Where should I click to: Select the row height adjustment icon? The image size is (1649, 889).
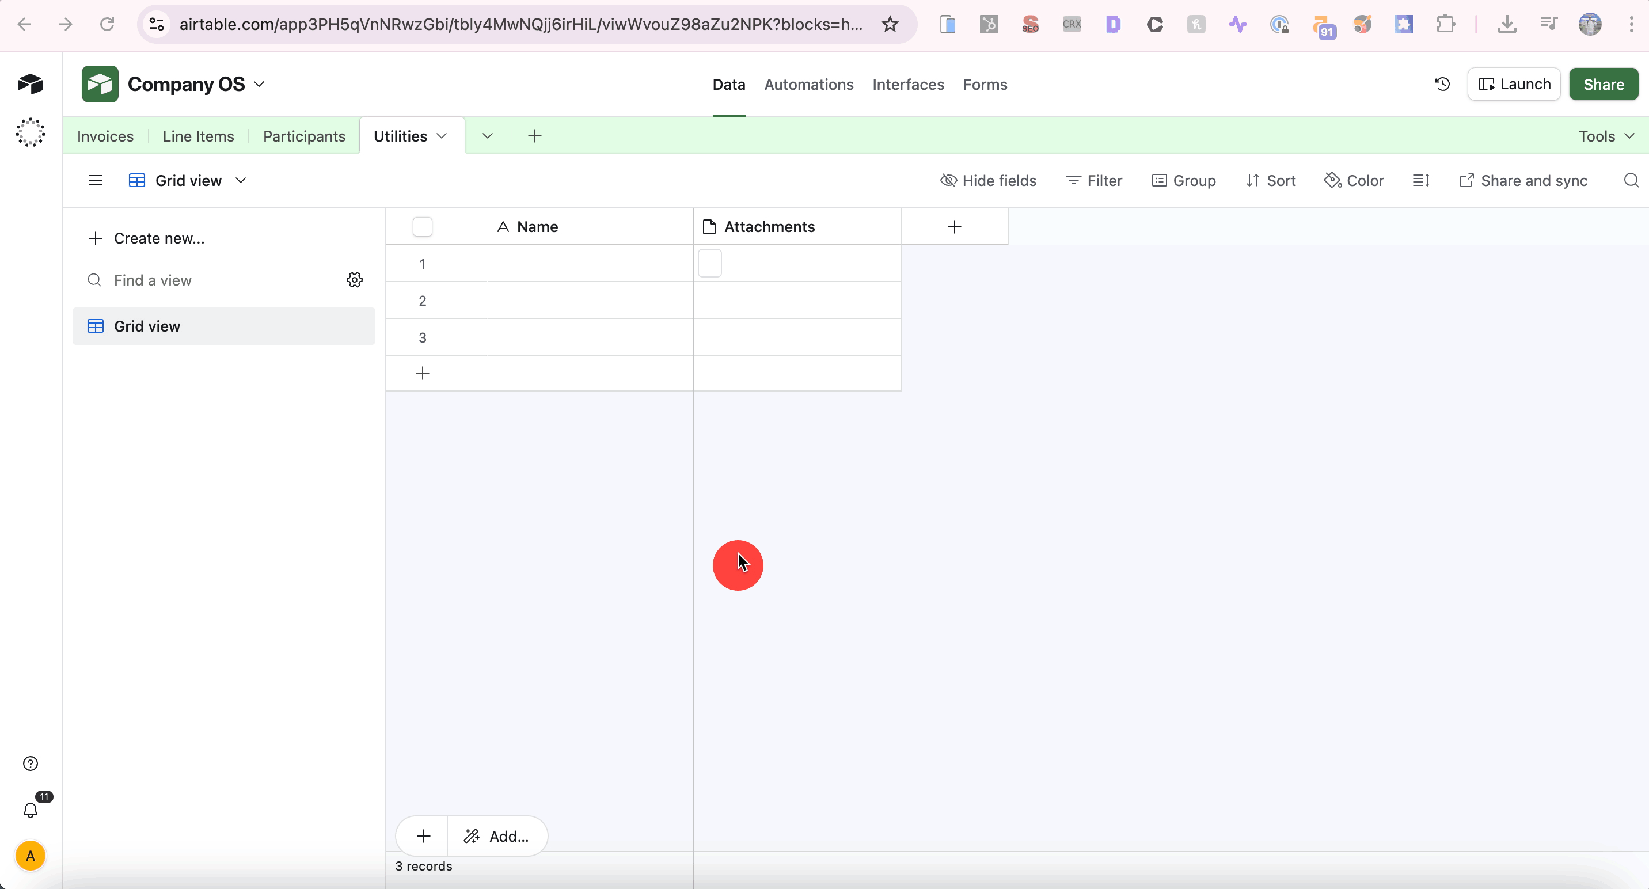pyautogui.click(x=1422, y=180)
